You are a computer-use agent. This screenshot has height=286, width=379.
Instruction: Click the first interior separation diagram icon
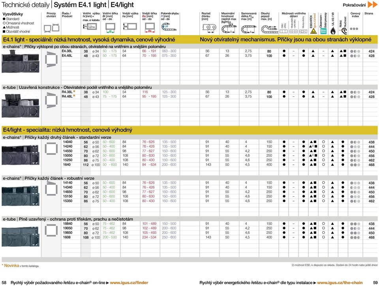283,32
